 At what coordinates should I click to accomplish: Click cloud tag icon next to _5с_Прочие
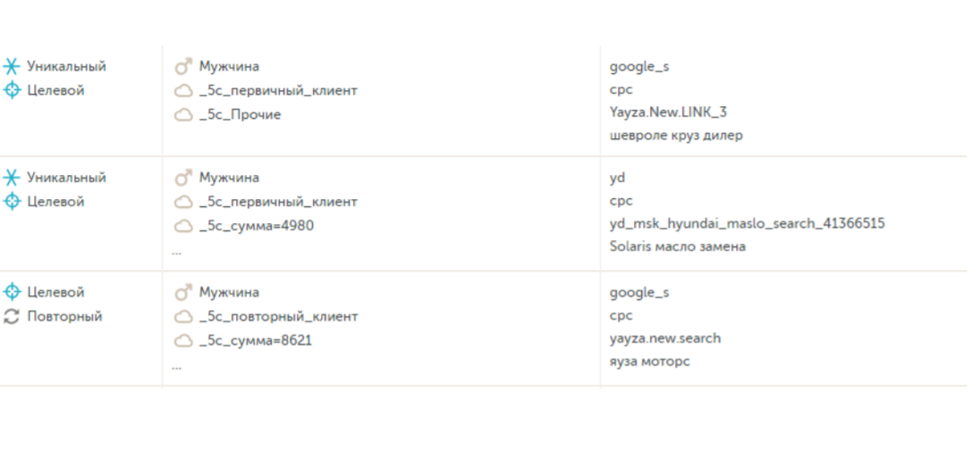click(183, 115)
